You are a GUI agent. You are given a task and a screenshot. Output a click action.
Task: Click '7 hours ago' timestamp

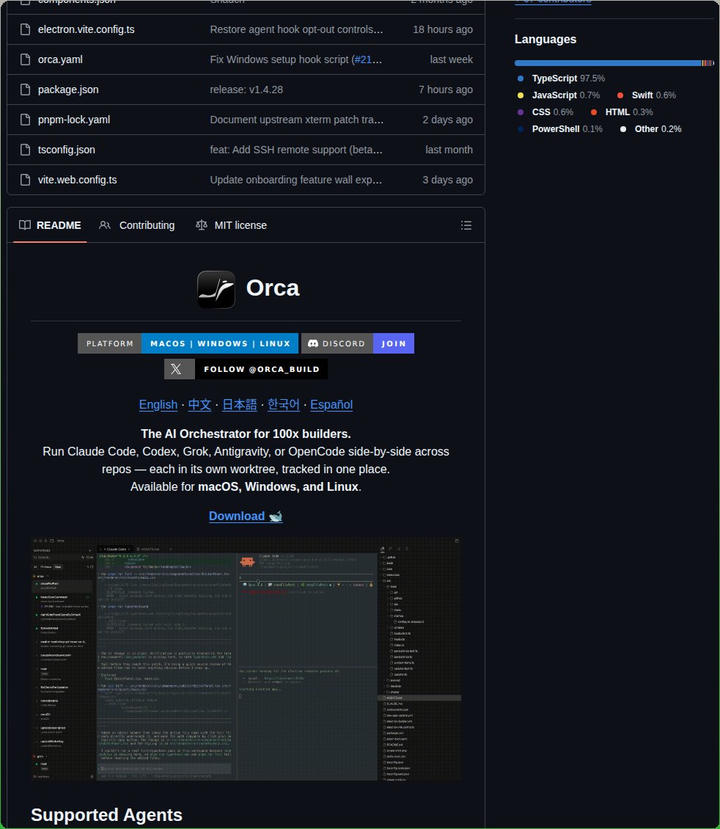click(x=445, y=90)
